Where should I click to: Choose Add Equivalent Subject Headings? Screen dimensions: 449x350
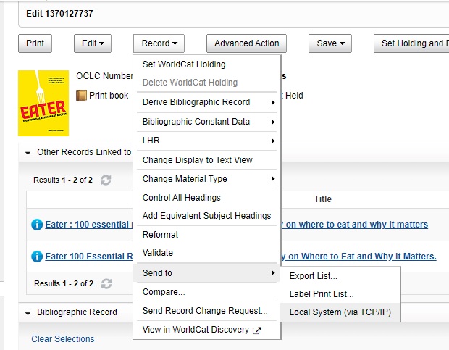[206, 216]
